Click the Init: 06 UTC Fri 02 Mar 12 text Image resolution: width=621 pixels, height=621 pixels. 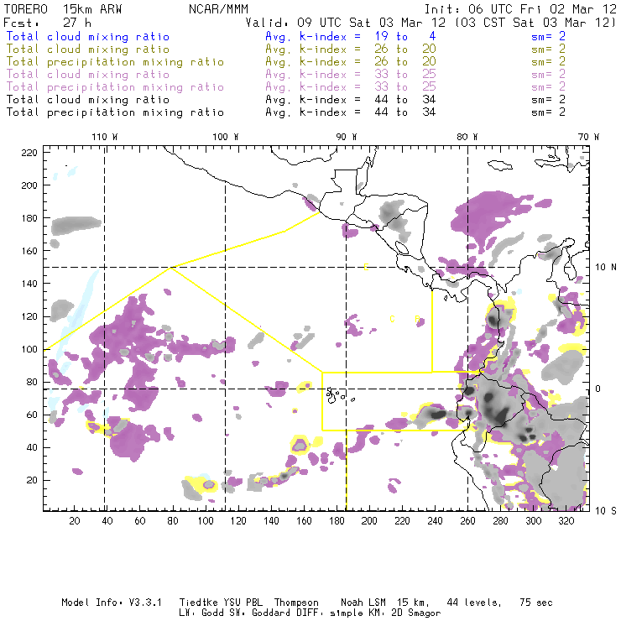coord(520,8)
